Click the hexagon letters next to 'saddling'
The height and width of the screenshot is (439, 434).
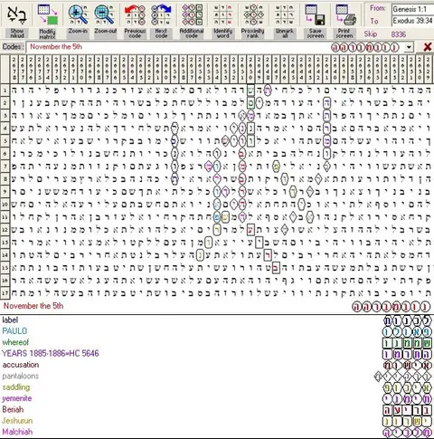pyautogui.click(x=408, y=387)
